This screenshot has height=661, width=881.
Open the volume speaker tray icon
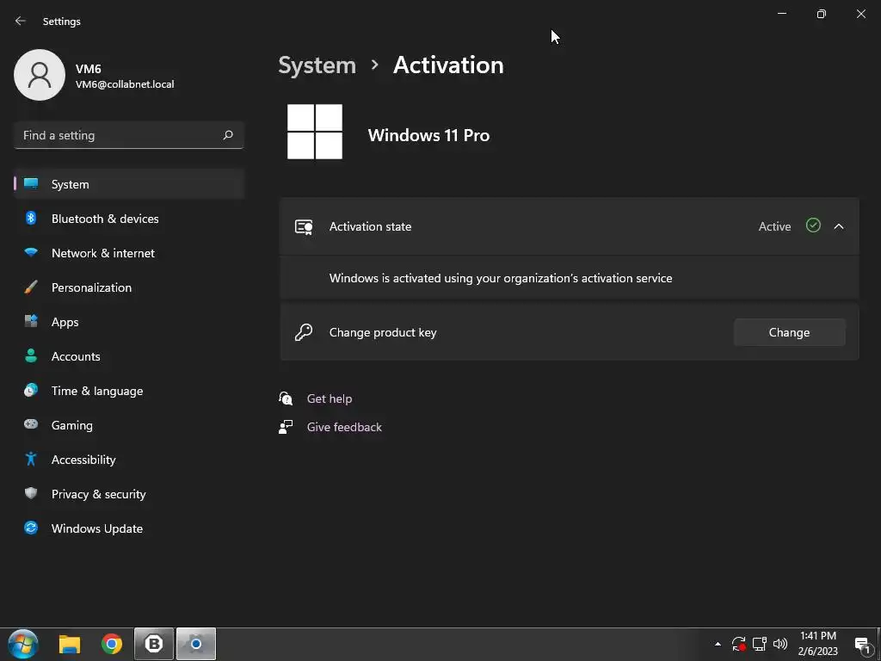(779, 644)
